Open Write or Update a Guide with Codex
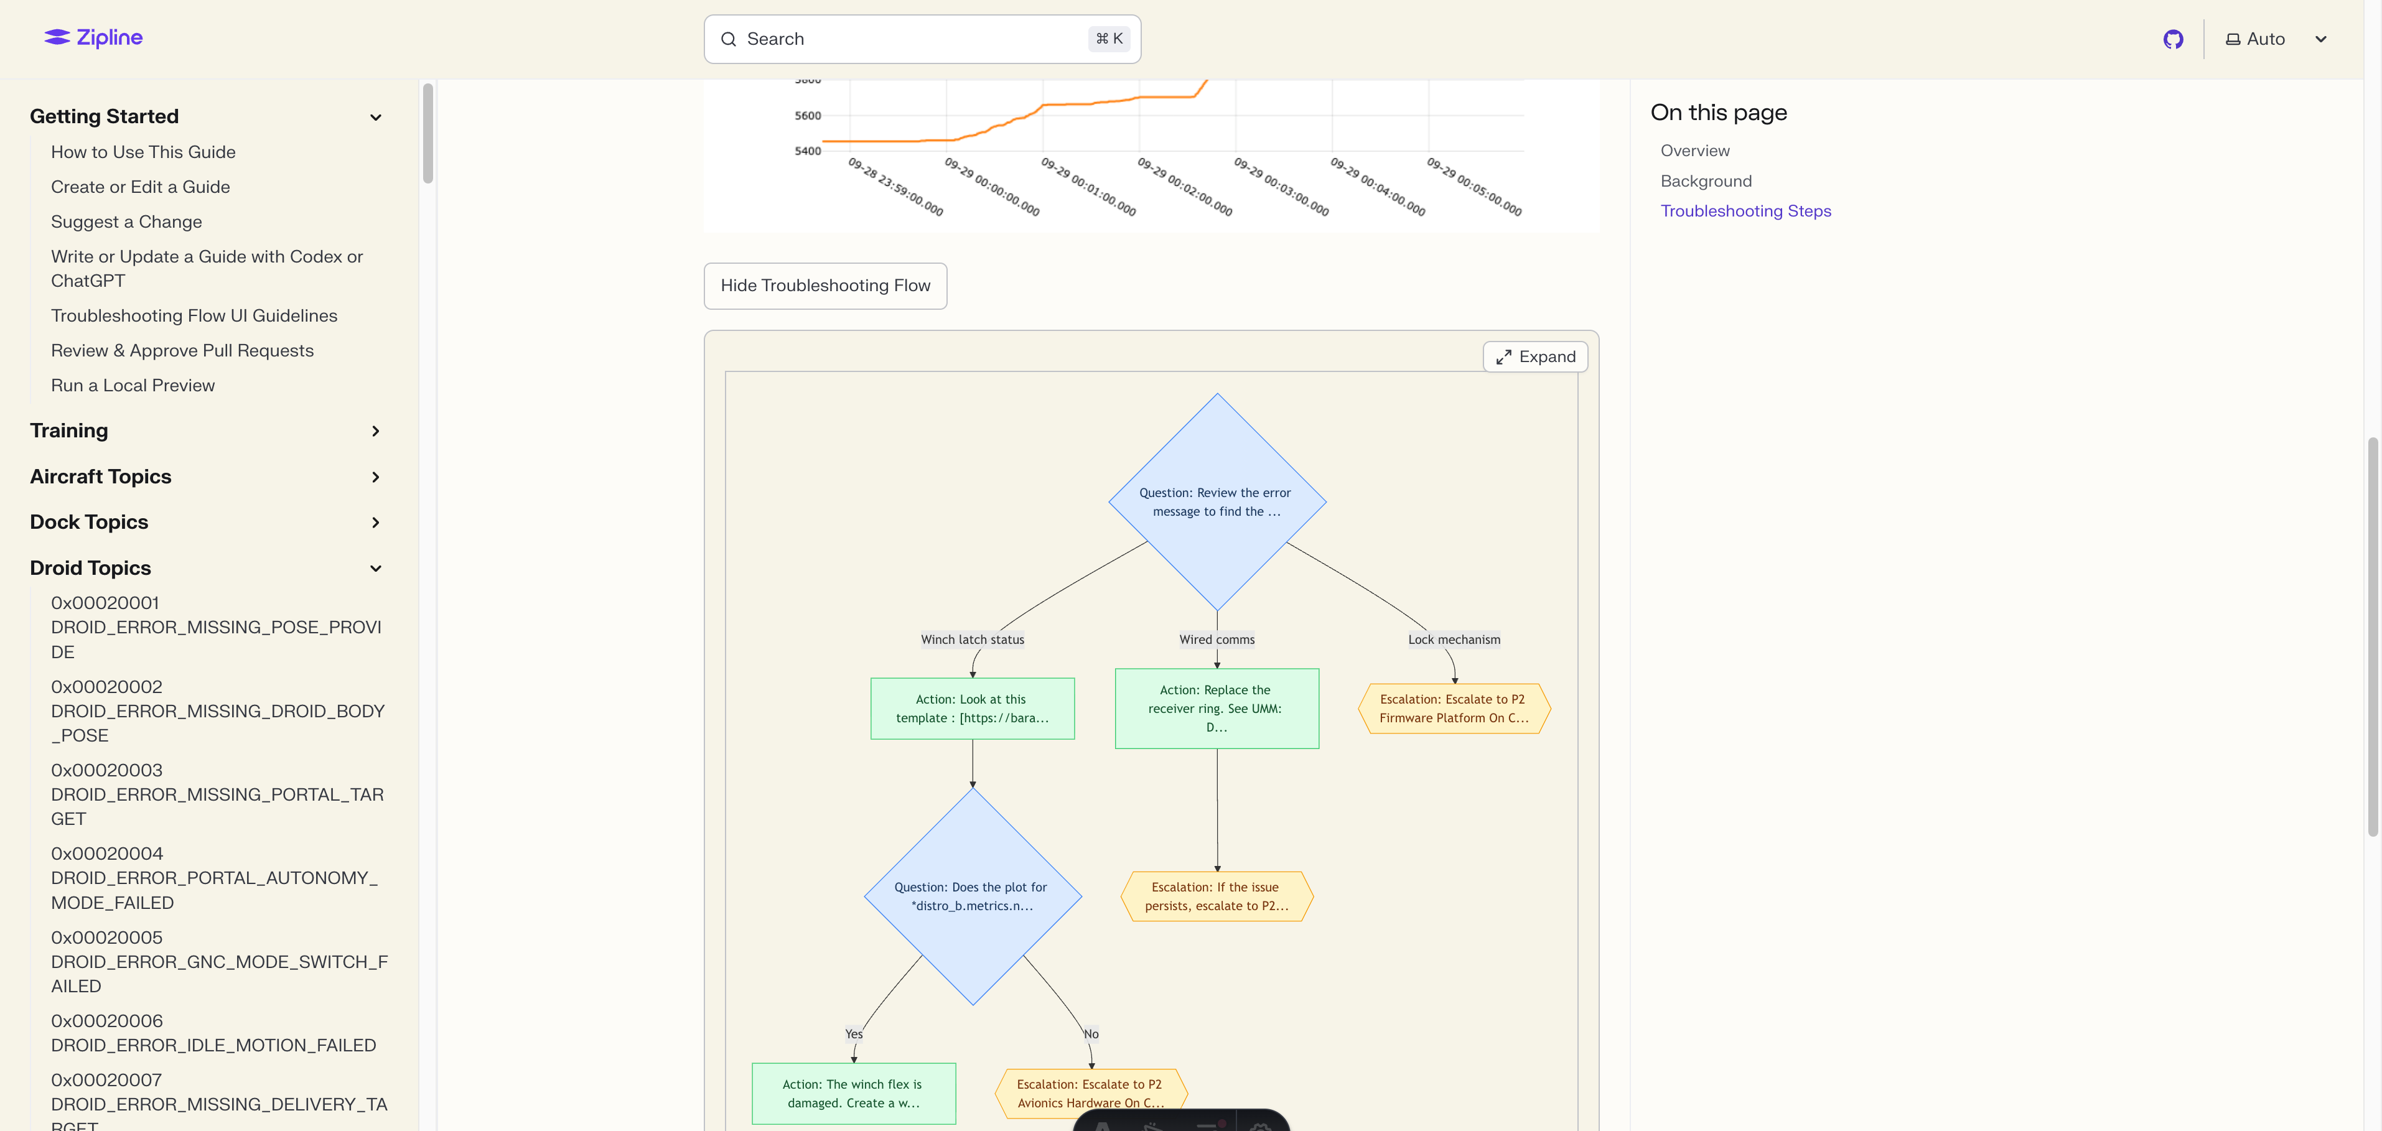2382x1131 pixels. [x=207, y=268]
